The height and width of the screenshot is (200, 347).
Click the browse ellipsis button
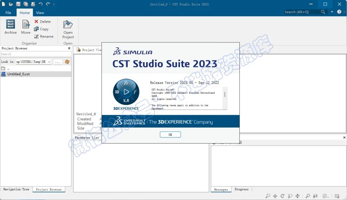click(x=58, y=62)
